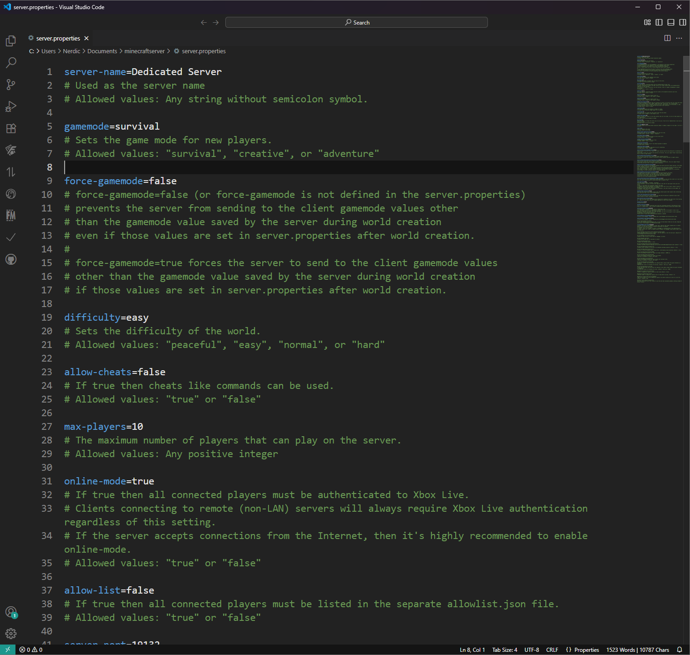Click the notifications bell in status bar

(680, 650)
